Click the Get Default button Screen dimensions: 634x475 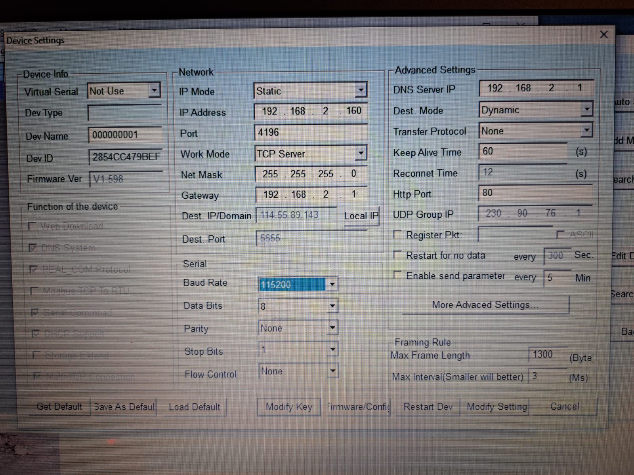(x=59, y=407)
